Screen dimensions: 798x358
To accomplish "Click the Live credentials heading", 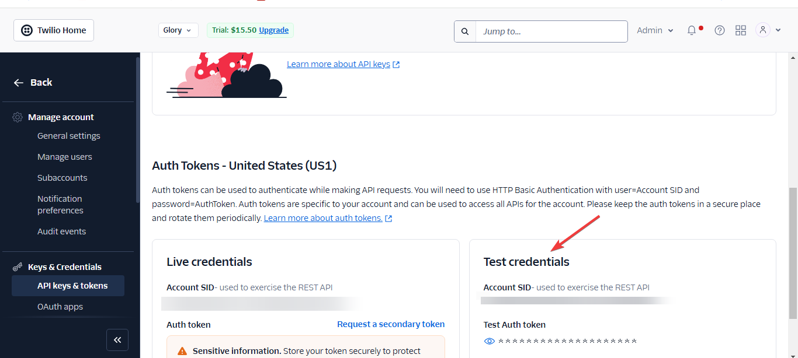I will [x=209, y=262].
